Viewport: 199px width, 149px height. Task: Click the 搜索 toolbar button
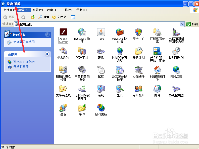[44, 17]
